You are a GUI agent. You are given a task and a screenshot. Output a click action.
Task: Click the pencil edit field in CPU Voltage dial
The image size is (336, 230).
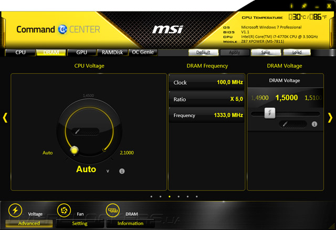[x=85, y=131]
